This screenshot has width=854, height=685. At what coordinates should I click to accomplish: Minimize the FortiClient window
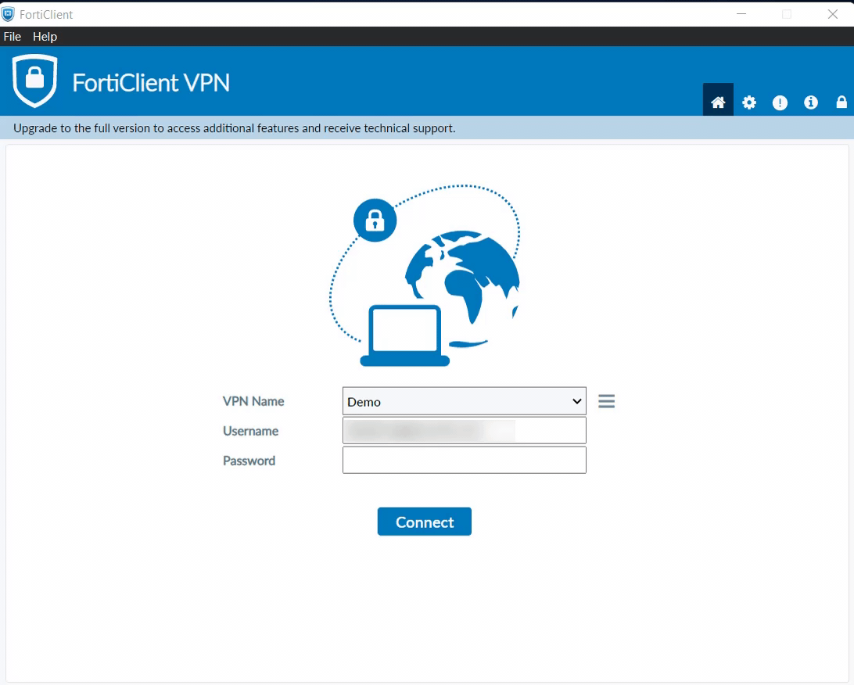coord(740,13)
